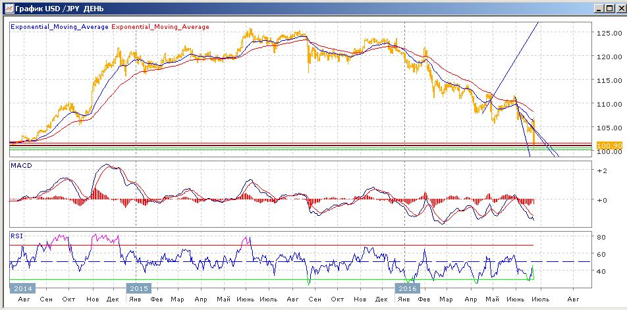The height and width of the screenshot is (310, 627).
Task: Select the 2015 year marker
Action: tap(139, 288)
